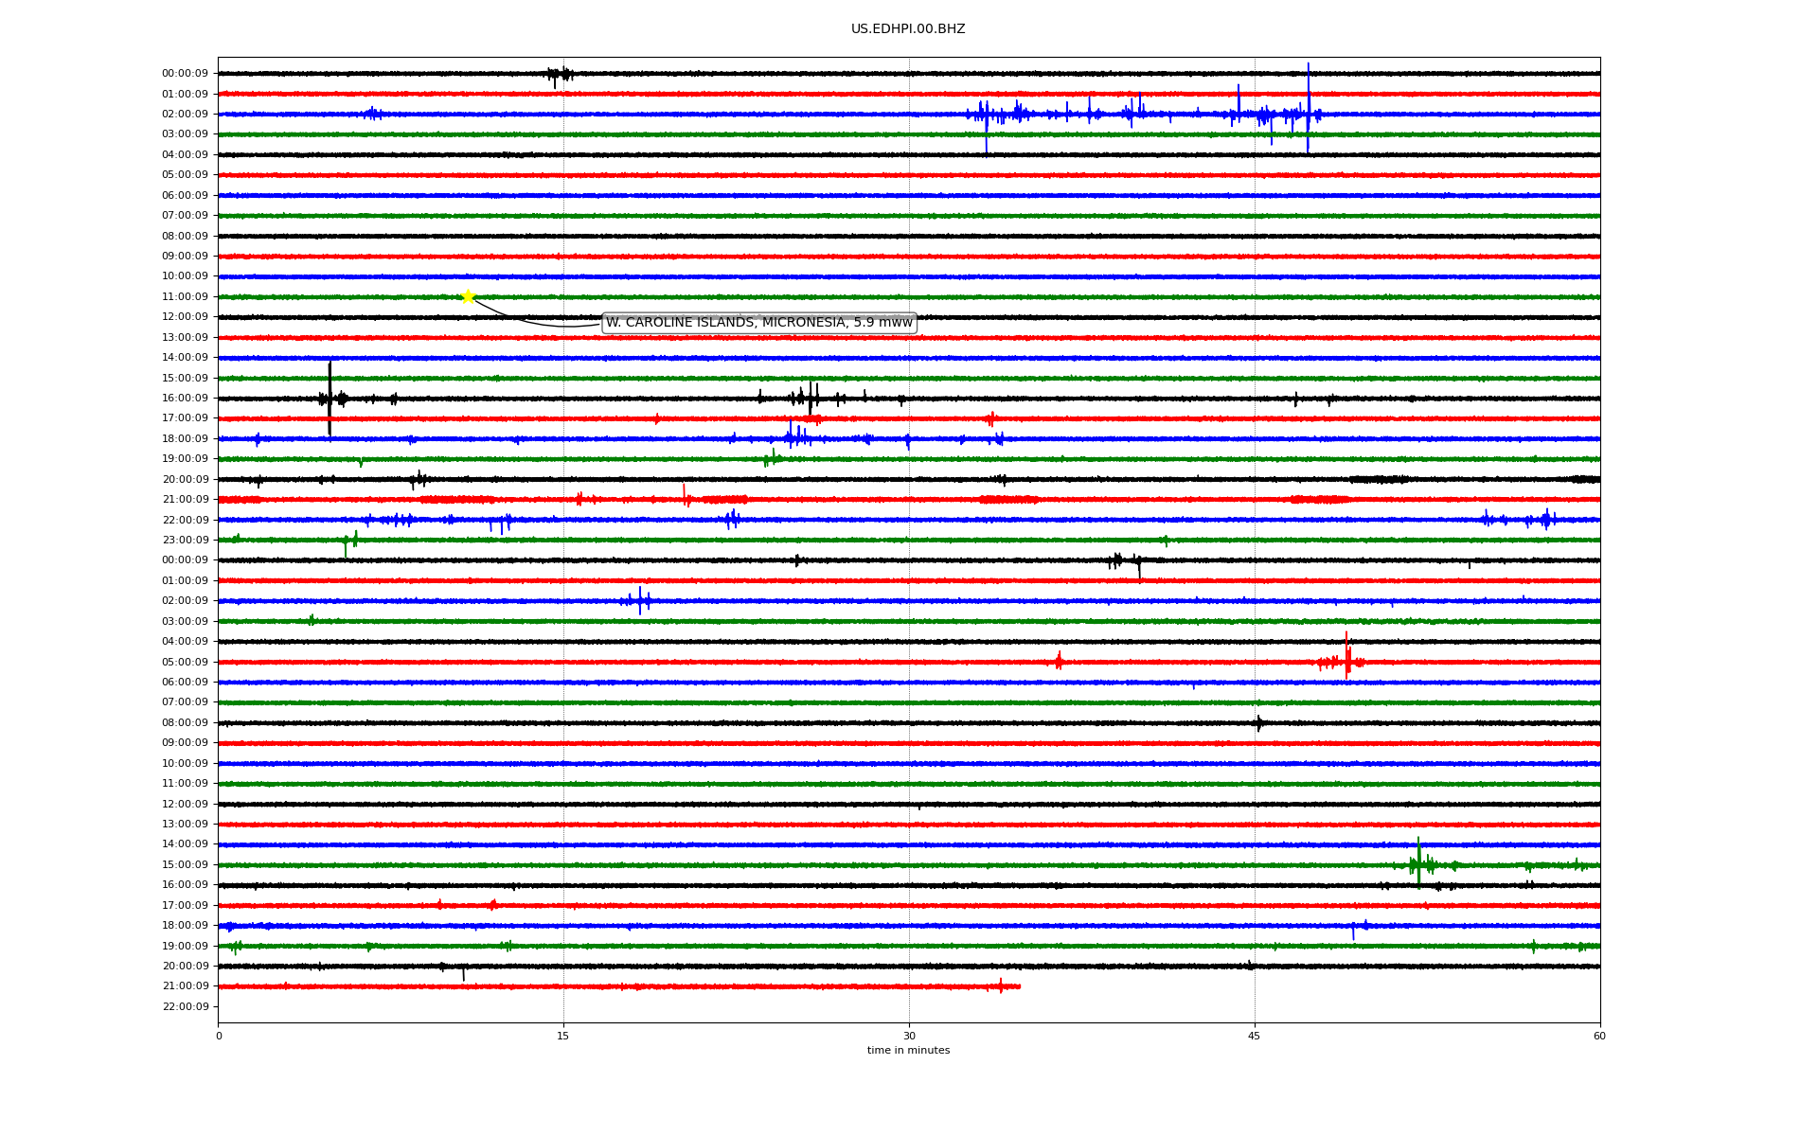Click the yellow star earthquake marker

(468, 296)
